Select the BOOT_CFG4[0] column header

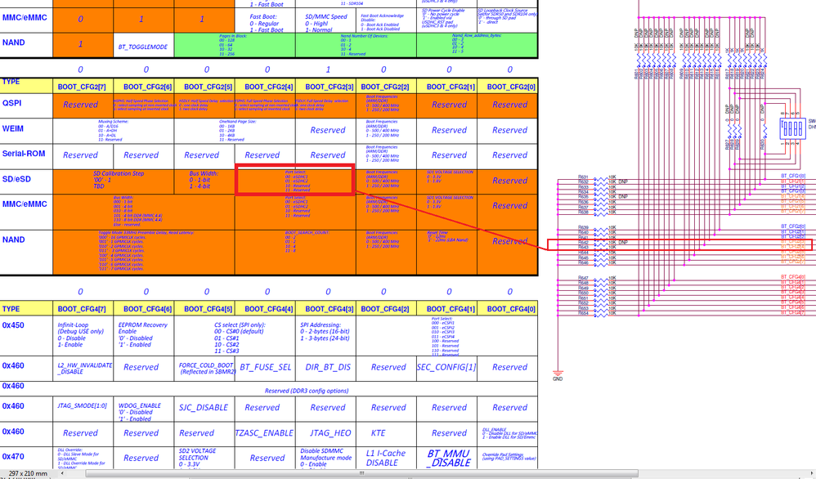(x=508, y=309)
